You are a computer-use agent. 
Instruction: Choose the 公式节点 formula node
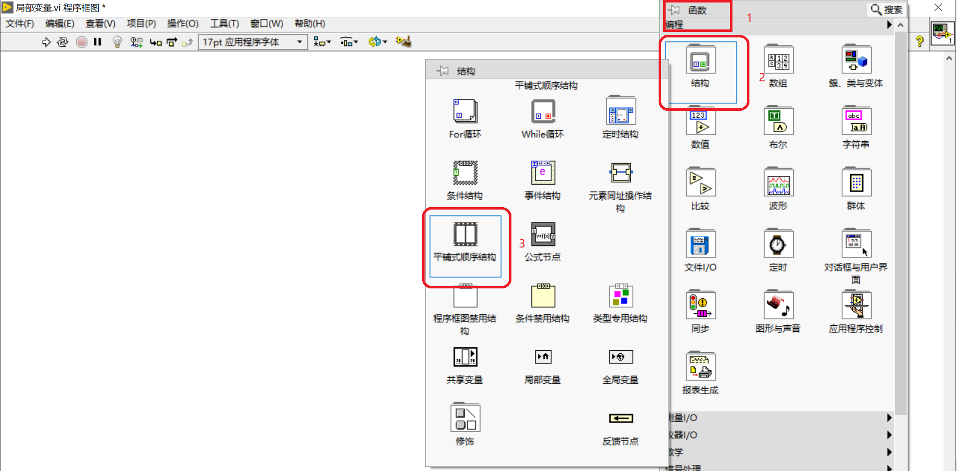pos(542,234)
